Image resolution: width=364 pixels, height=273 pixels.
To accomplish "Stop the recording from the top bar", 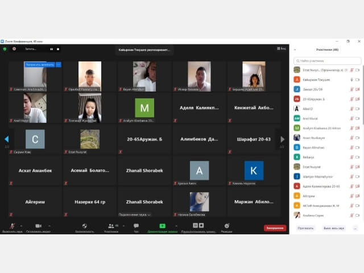I will pos(58,49).
